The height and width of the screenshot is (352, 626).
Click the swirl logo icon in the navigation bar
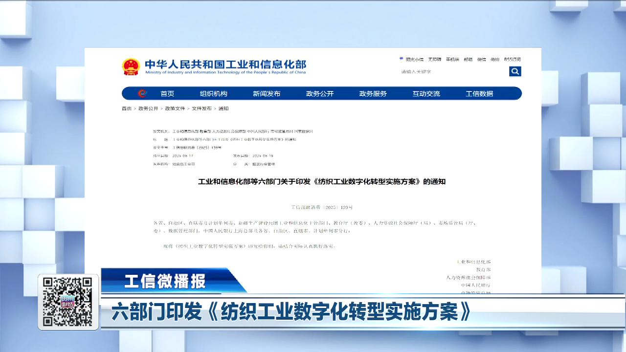click(x=142, y=93)
